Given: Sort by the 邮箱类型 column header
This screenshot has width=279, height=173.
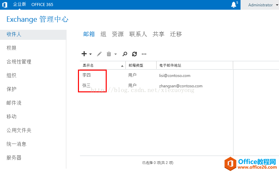Looking at the screenshot, I should click(x=141, y=65).
